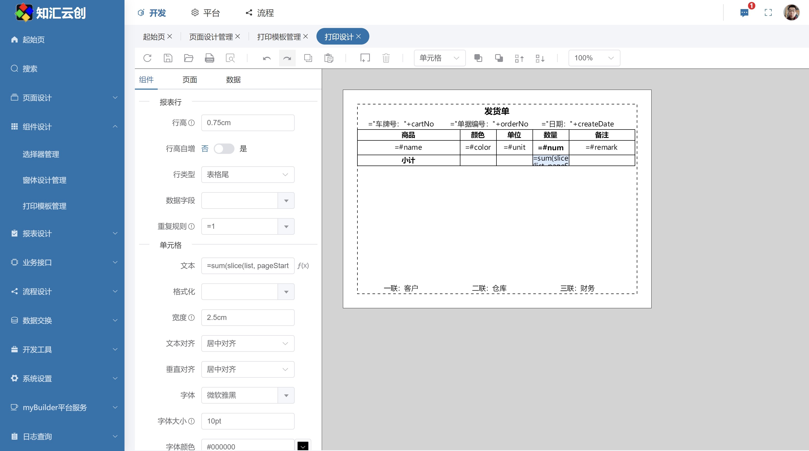The width and height of the screenshot is (809, 451).
Task: Switch to the 数据 tab
Action: tap(233, 80)
